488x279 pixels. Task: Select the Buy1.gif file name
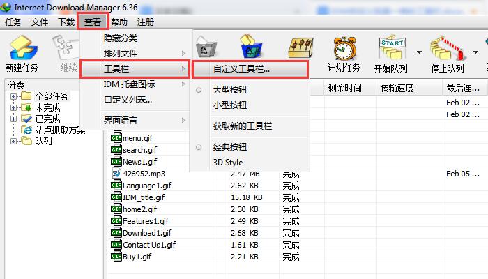tap(137, 257)
